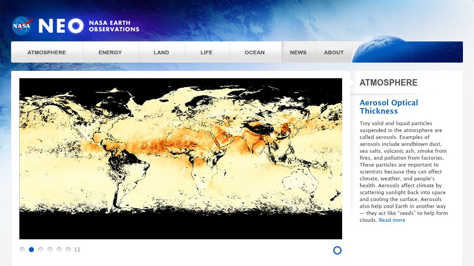474x266 pixels.
Task: Select the fourth slideshow dot
Action: tap(50, 250)
